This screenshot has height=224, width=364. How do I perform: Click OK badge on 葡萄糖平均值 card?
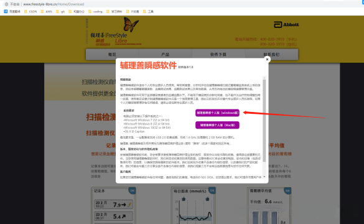pyautogui.click(x=287, y=190)
